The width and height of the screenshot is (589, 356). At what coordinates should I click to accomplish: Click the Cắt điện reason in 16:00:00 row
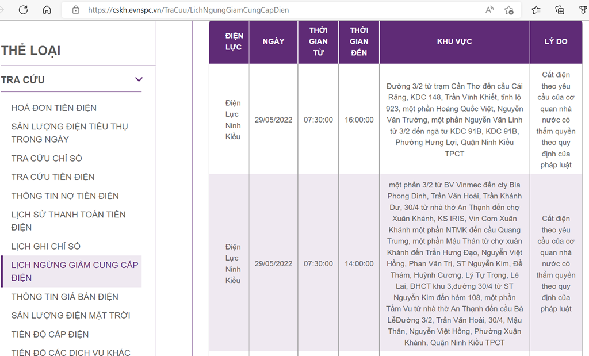point(556,120)
